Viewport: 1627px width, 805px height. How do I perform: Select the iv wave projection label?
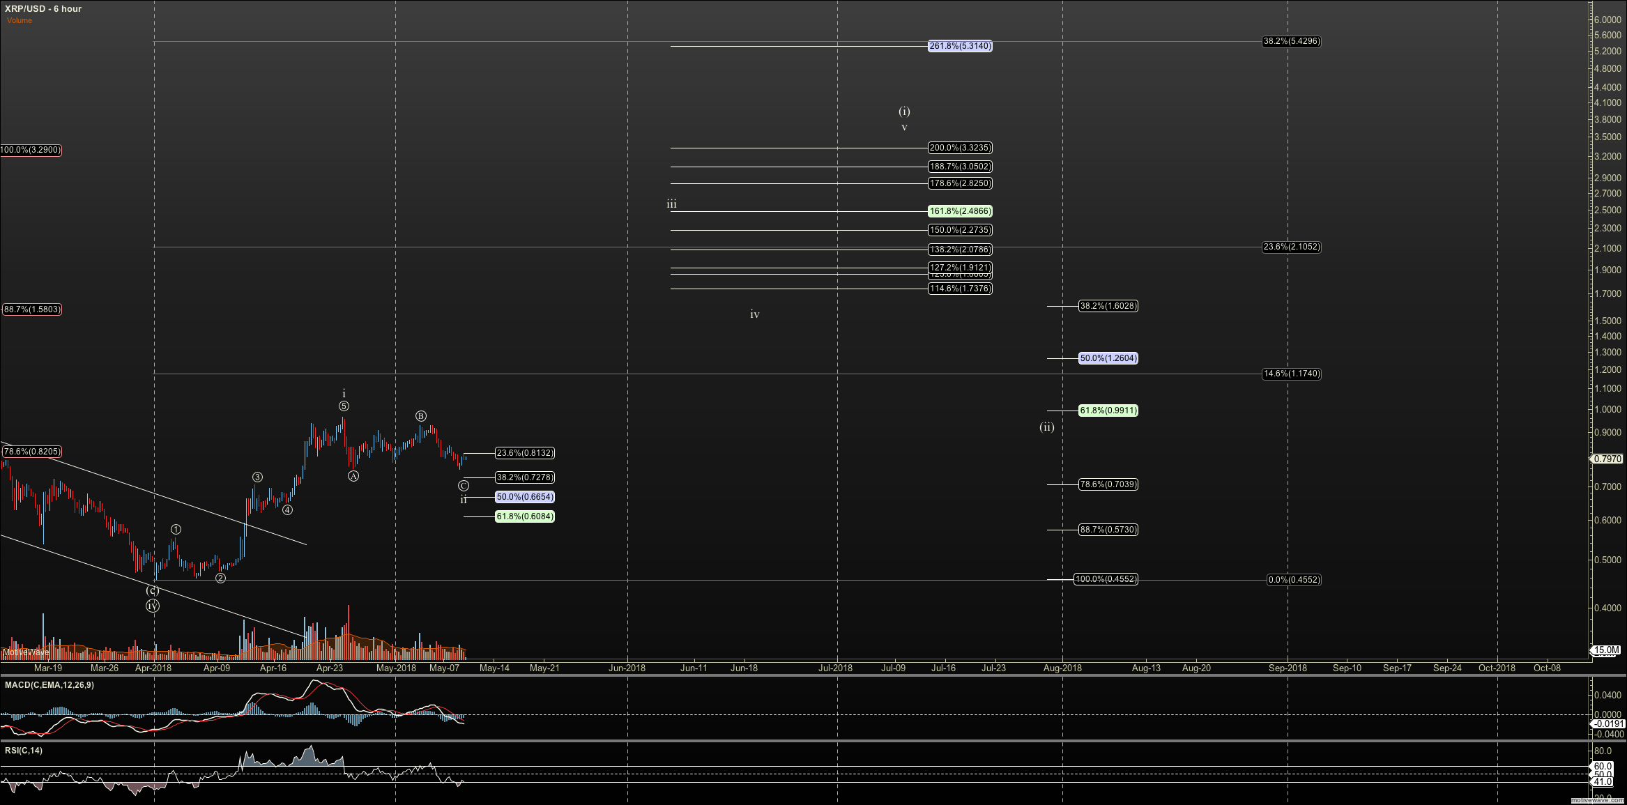[755, 314]
